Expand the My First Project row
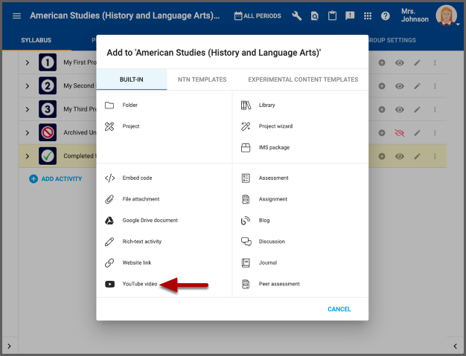Screen dimensions: 466x356 (x=27, y=63)
